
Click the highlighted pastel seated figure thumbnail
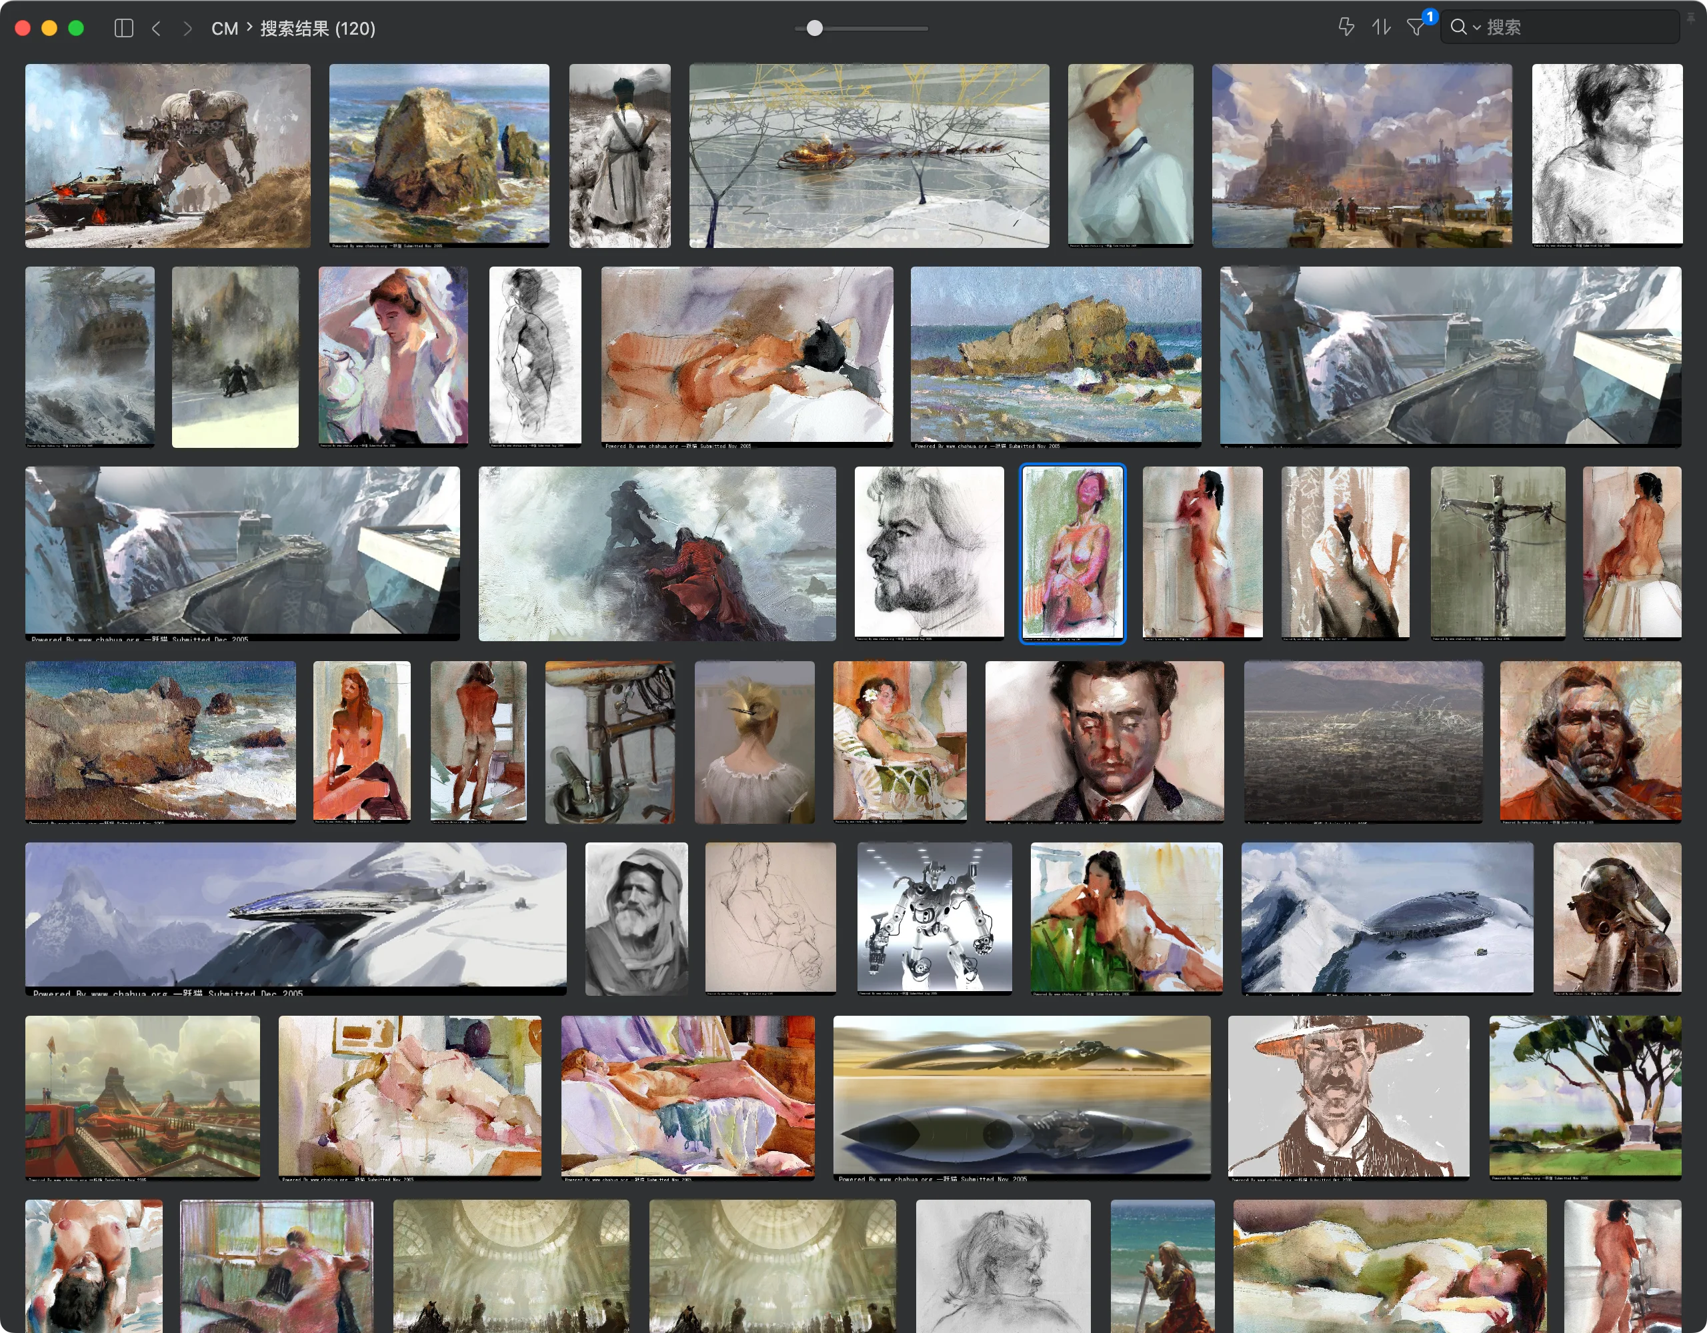[x=1073, y=554]
